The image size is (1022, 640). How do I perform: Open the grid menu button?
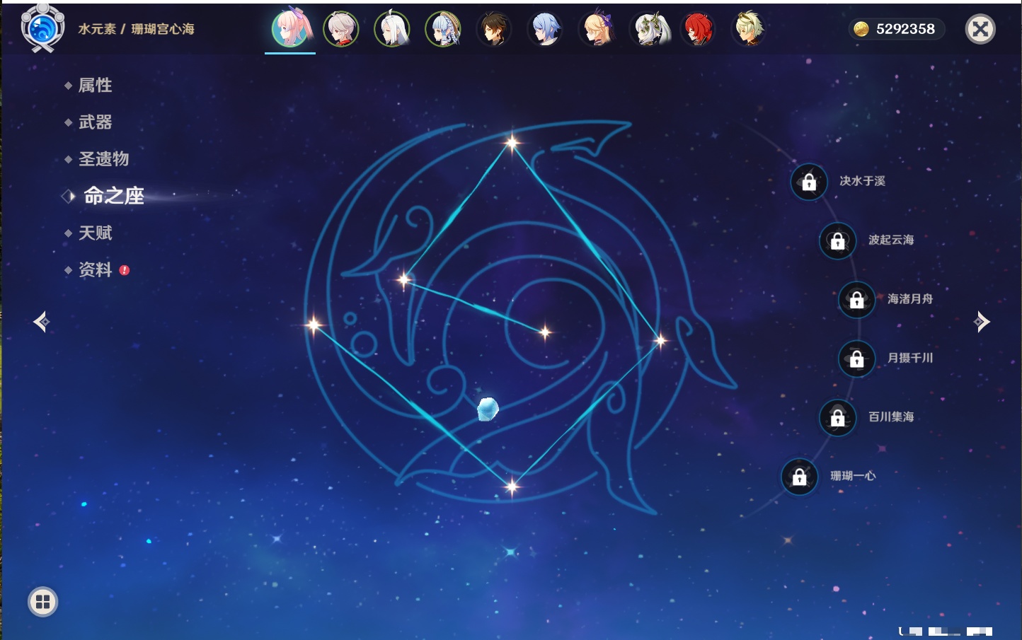(x=42, y=602)
